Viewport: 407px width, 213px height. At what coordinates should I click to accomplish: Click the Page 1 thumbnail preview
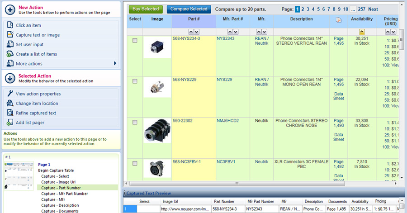[x=19, y=176]
